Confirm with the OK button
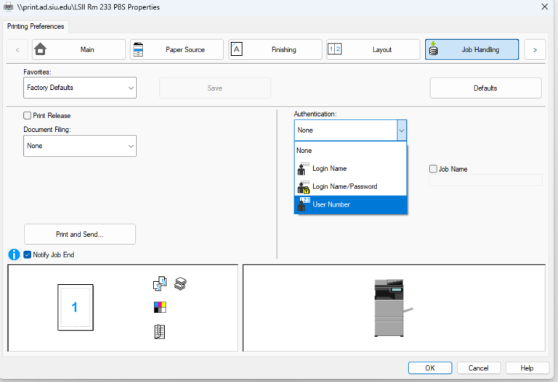The width and height of the screenshot is (558, 382). pos(430,368)
